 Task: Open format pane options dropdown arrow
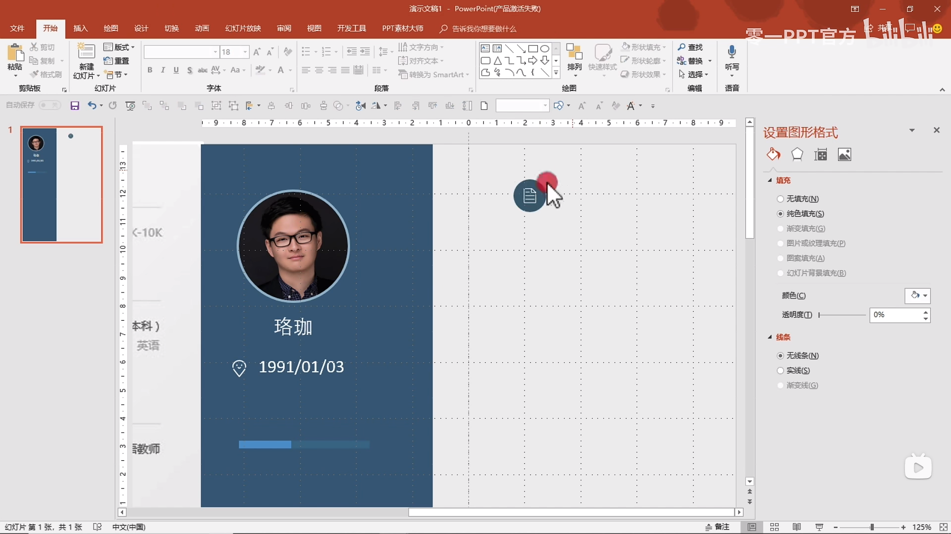(x=912, y=130)
